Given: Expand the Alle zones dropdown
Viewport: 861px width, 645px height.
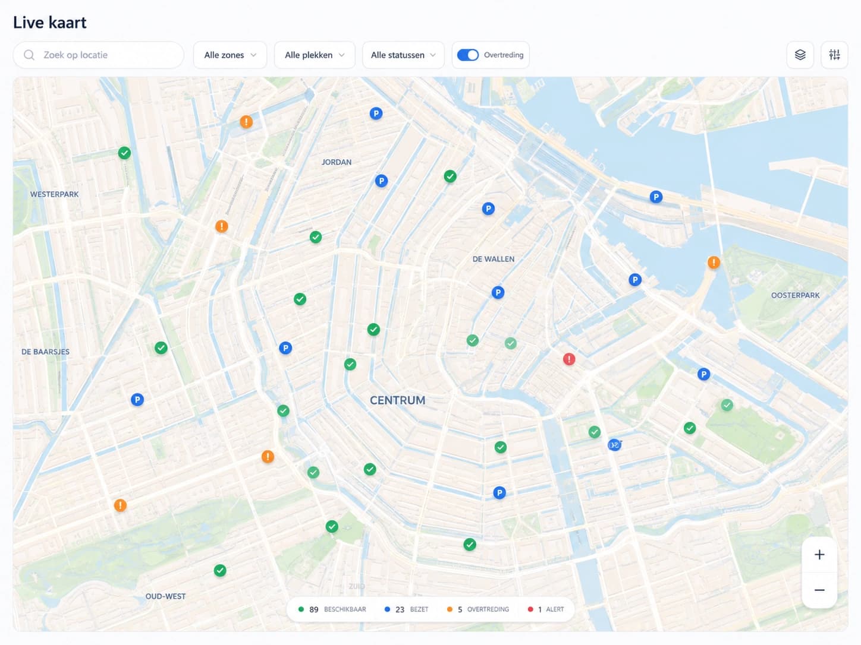Looking at the screenshot, I should (x=230, y=55).
